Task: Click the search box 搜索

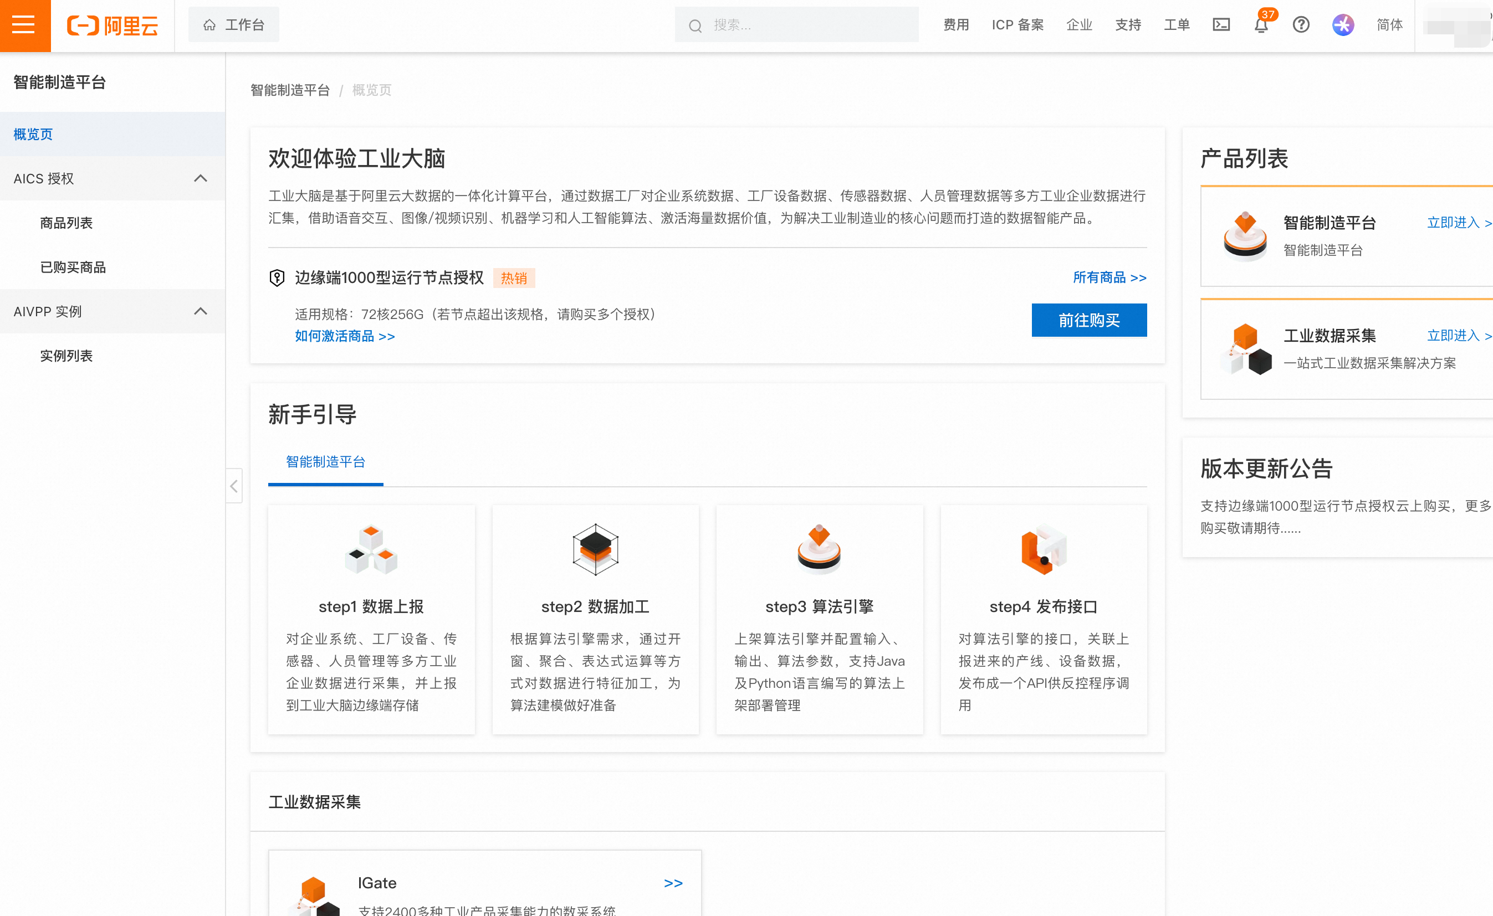Action: coord(796,25)
